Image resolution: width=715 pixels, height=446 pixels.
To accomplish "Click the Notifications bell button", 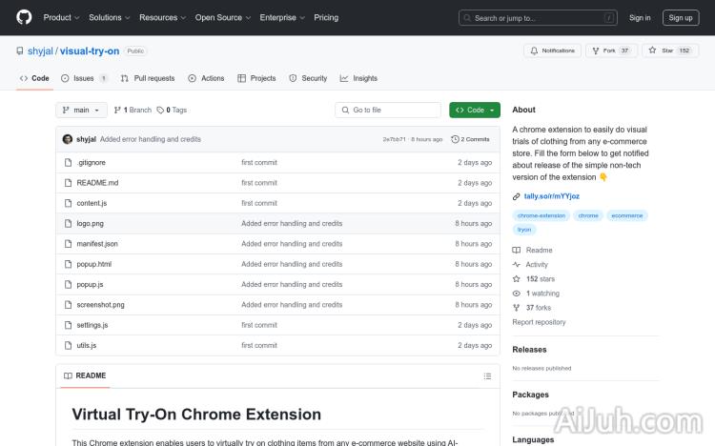I will 552,51.
